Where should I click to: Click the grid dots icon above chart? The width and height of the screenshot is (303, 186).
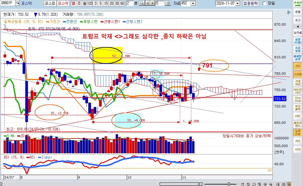coord(289,12)
